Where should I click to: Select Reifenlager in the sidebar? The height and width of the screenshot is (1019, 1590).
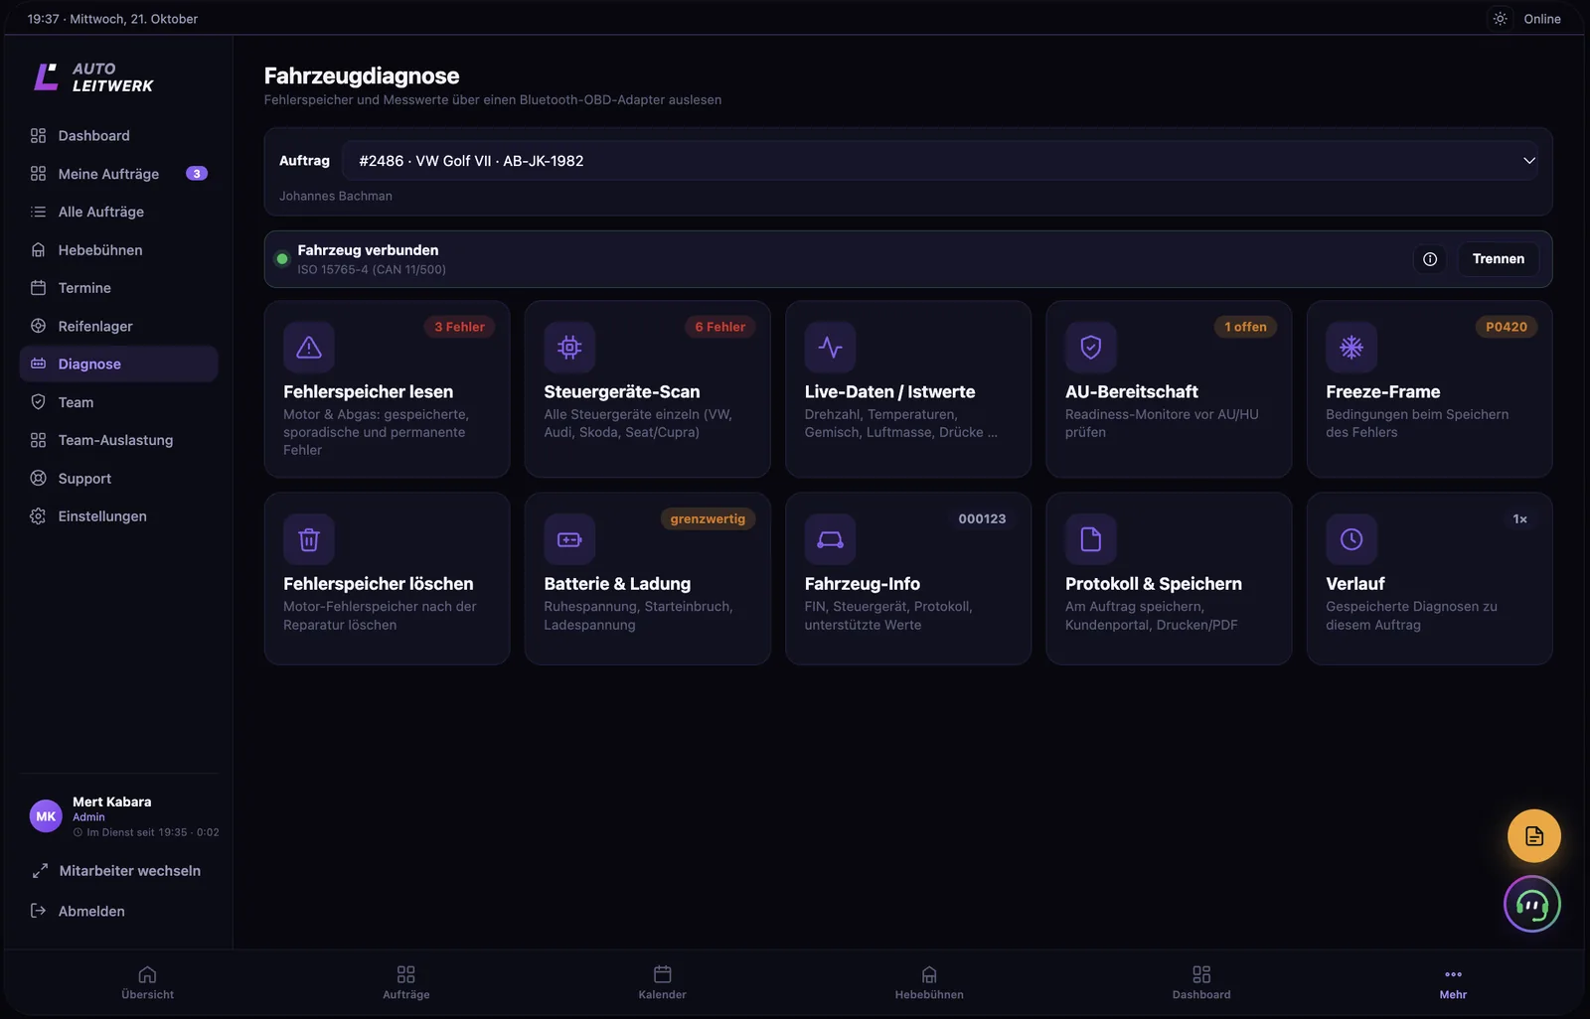(118, 326)
